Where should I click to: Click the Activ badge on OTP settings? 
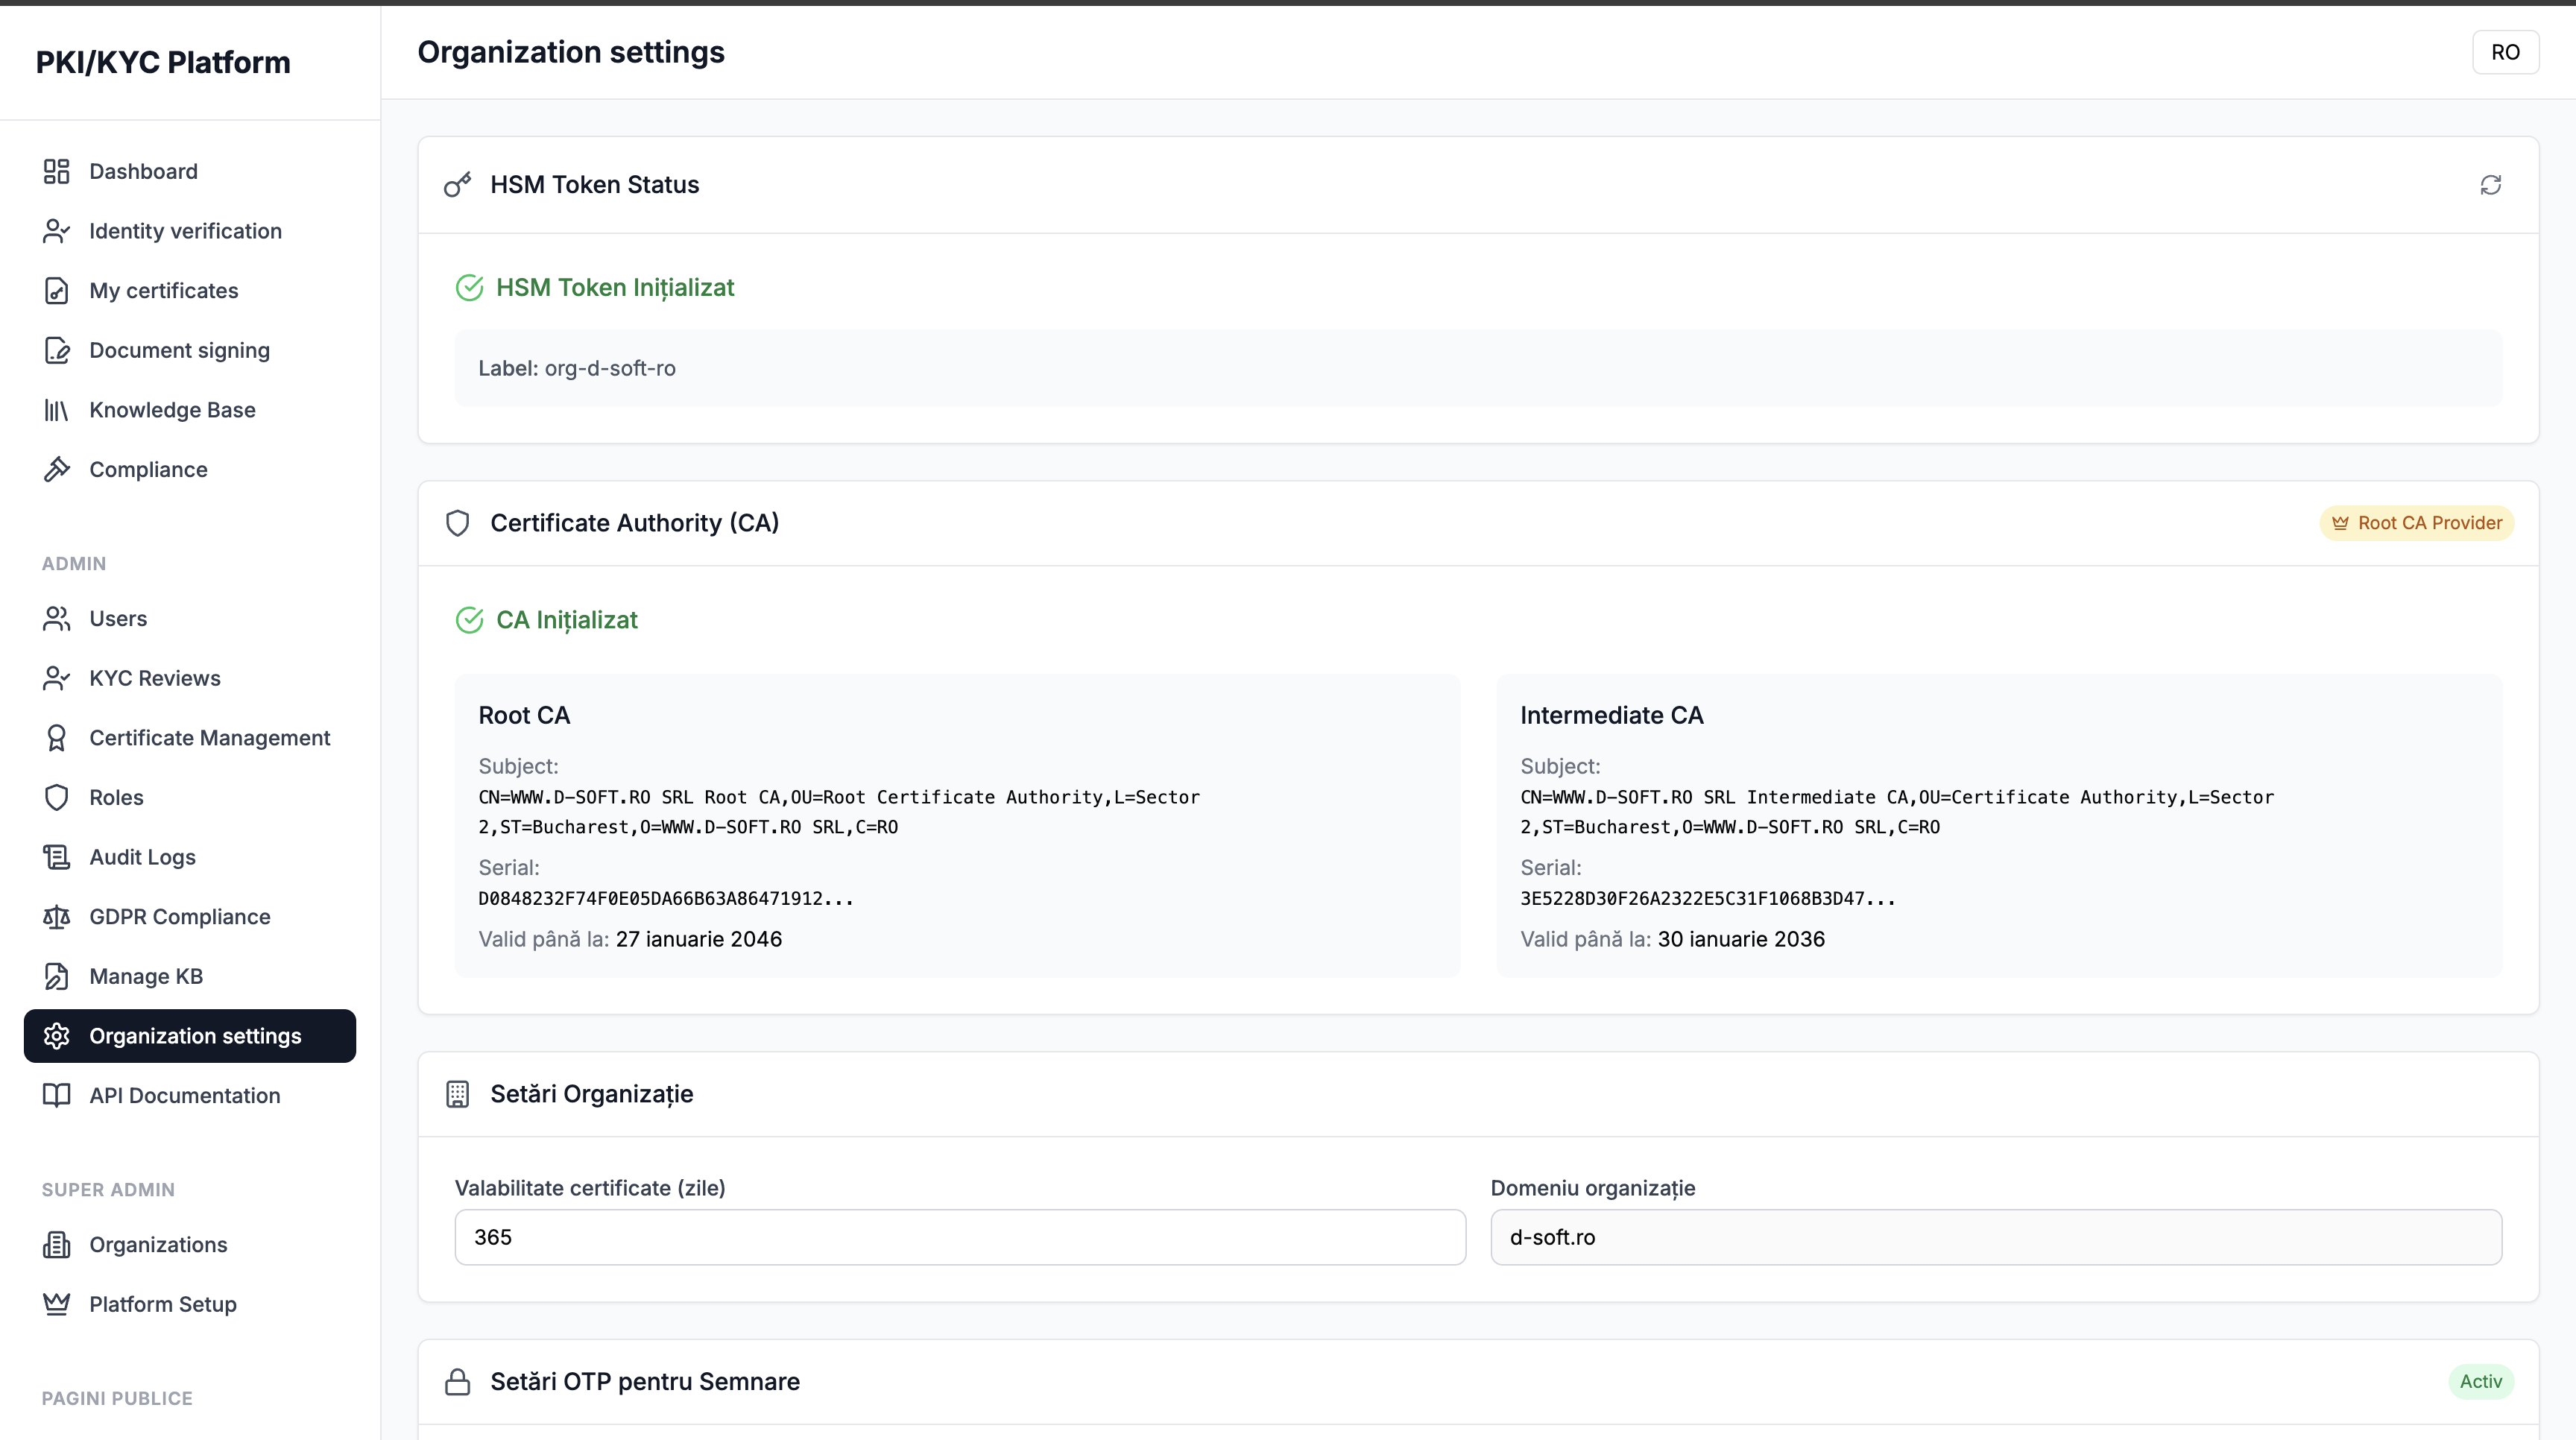click(2481, 1381)
